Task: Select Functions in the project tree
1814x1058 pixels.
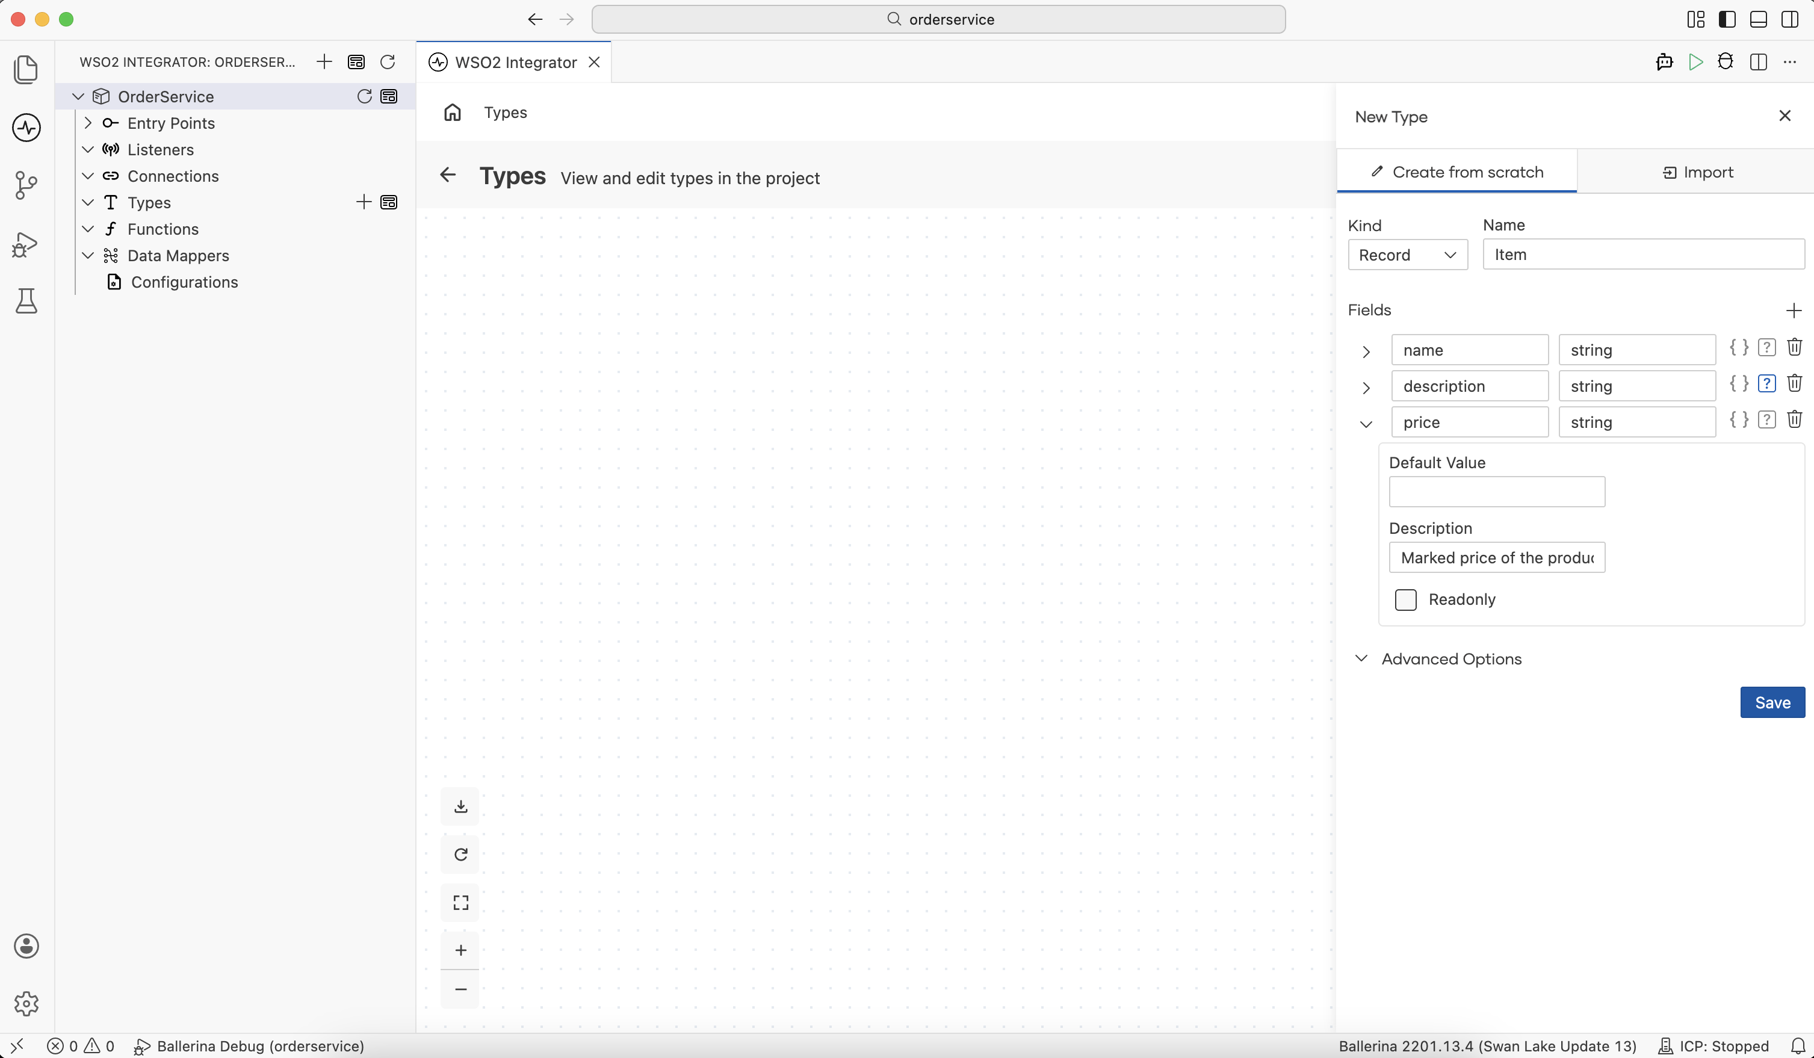Action: pyautogui.click(x=163, y=229)
